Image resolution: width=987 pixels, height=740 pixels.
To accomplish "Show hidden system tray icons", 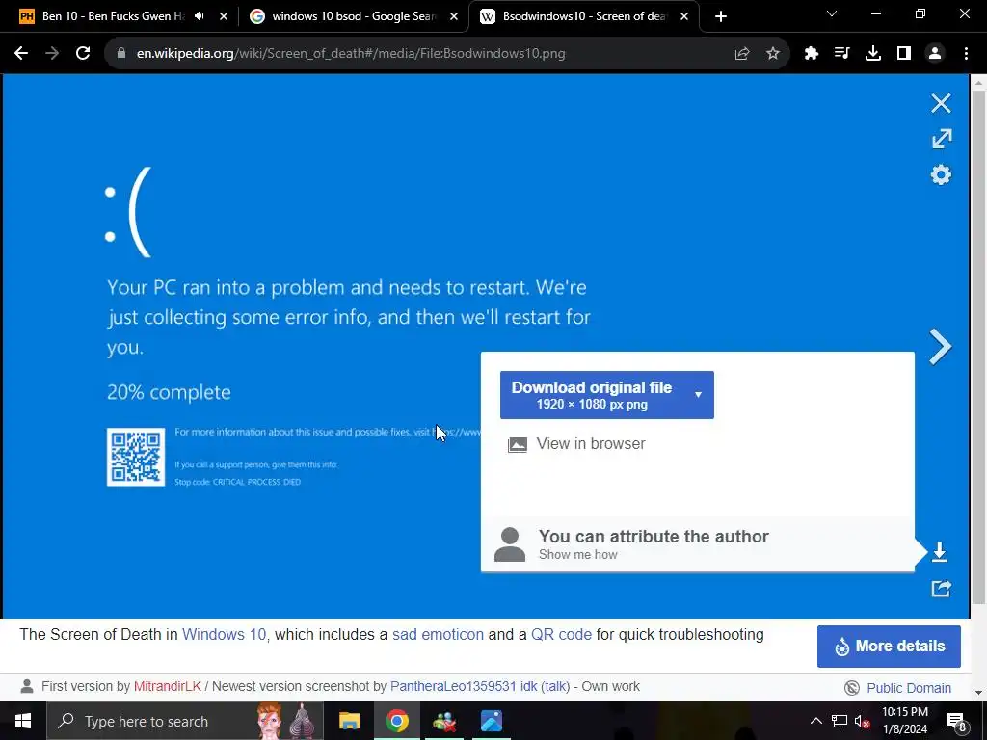I will pyautogui.click(x=815, y=721).
